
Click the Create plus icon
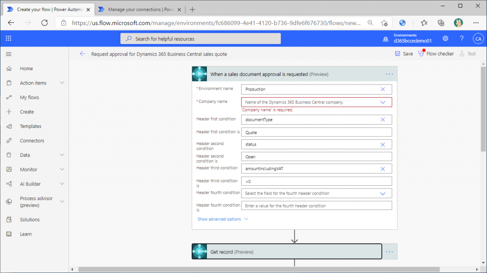point(9,112)
